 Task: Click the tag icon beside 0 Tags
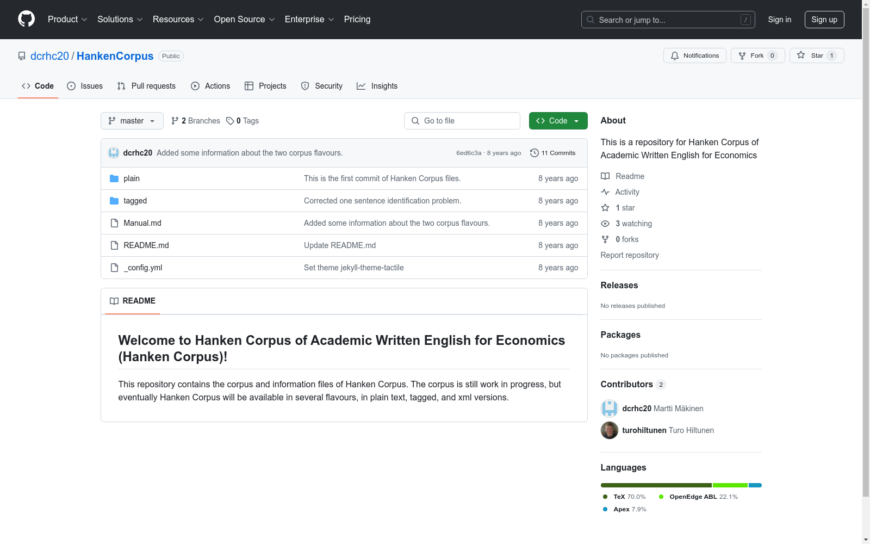point(230,121)
